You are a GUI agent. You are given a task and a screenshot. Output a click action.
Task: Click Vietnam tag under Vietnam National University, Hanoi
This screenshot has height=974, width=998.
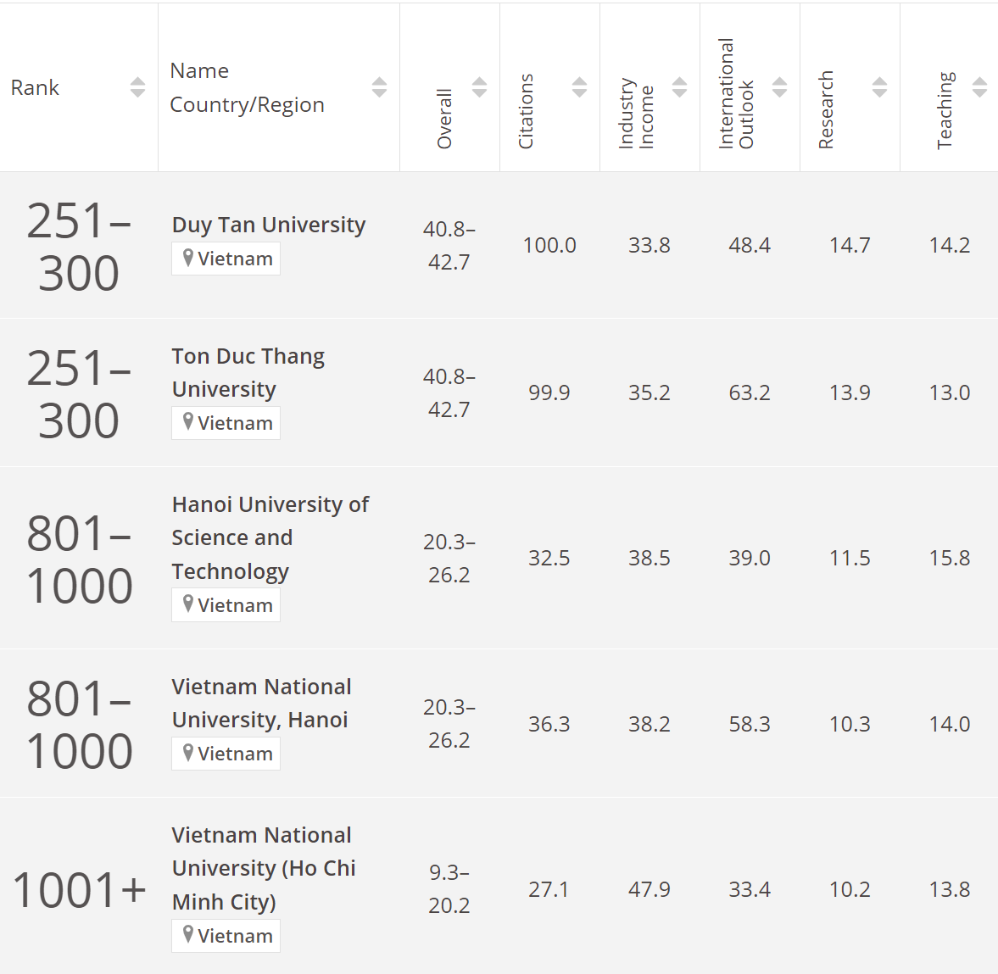pos(226,754)
